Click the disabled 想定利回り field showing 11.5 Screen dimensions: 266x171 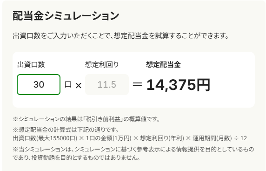click(x=106, y=84)
